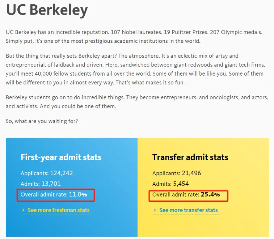Click the paragraph starting "Berkeley students go on"

(137, 102)
